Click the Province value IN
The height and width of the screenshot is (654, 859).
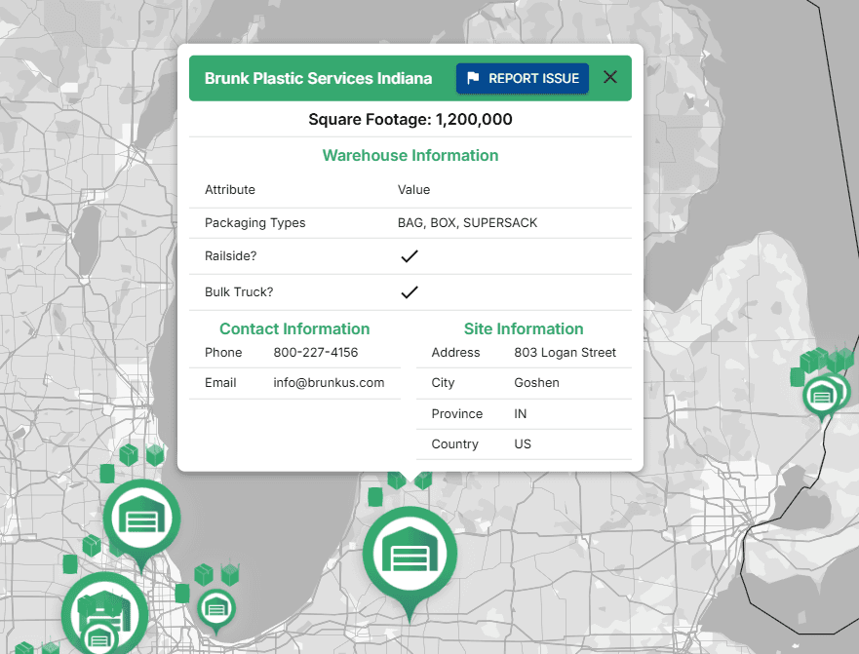[x=520, y=413]
